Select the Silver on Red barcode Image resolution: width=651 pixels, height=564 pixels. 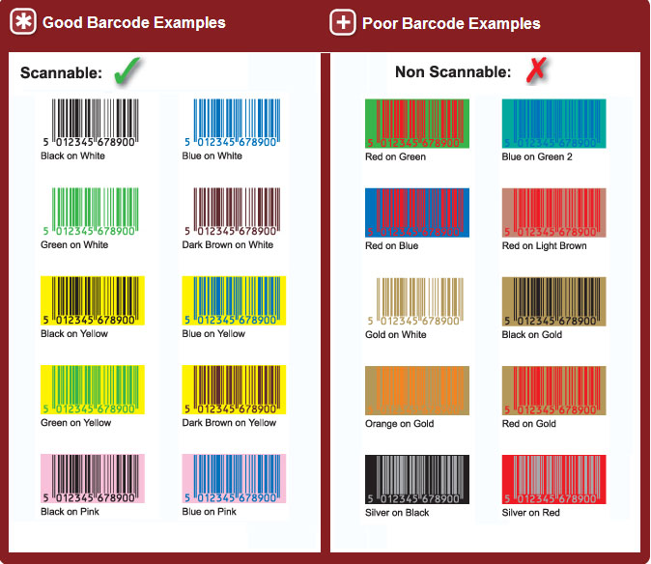[553, 480]
